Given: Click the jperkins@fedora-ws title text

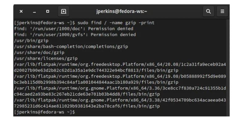Looking at the screenshot, I should (x=122, y=11).
